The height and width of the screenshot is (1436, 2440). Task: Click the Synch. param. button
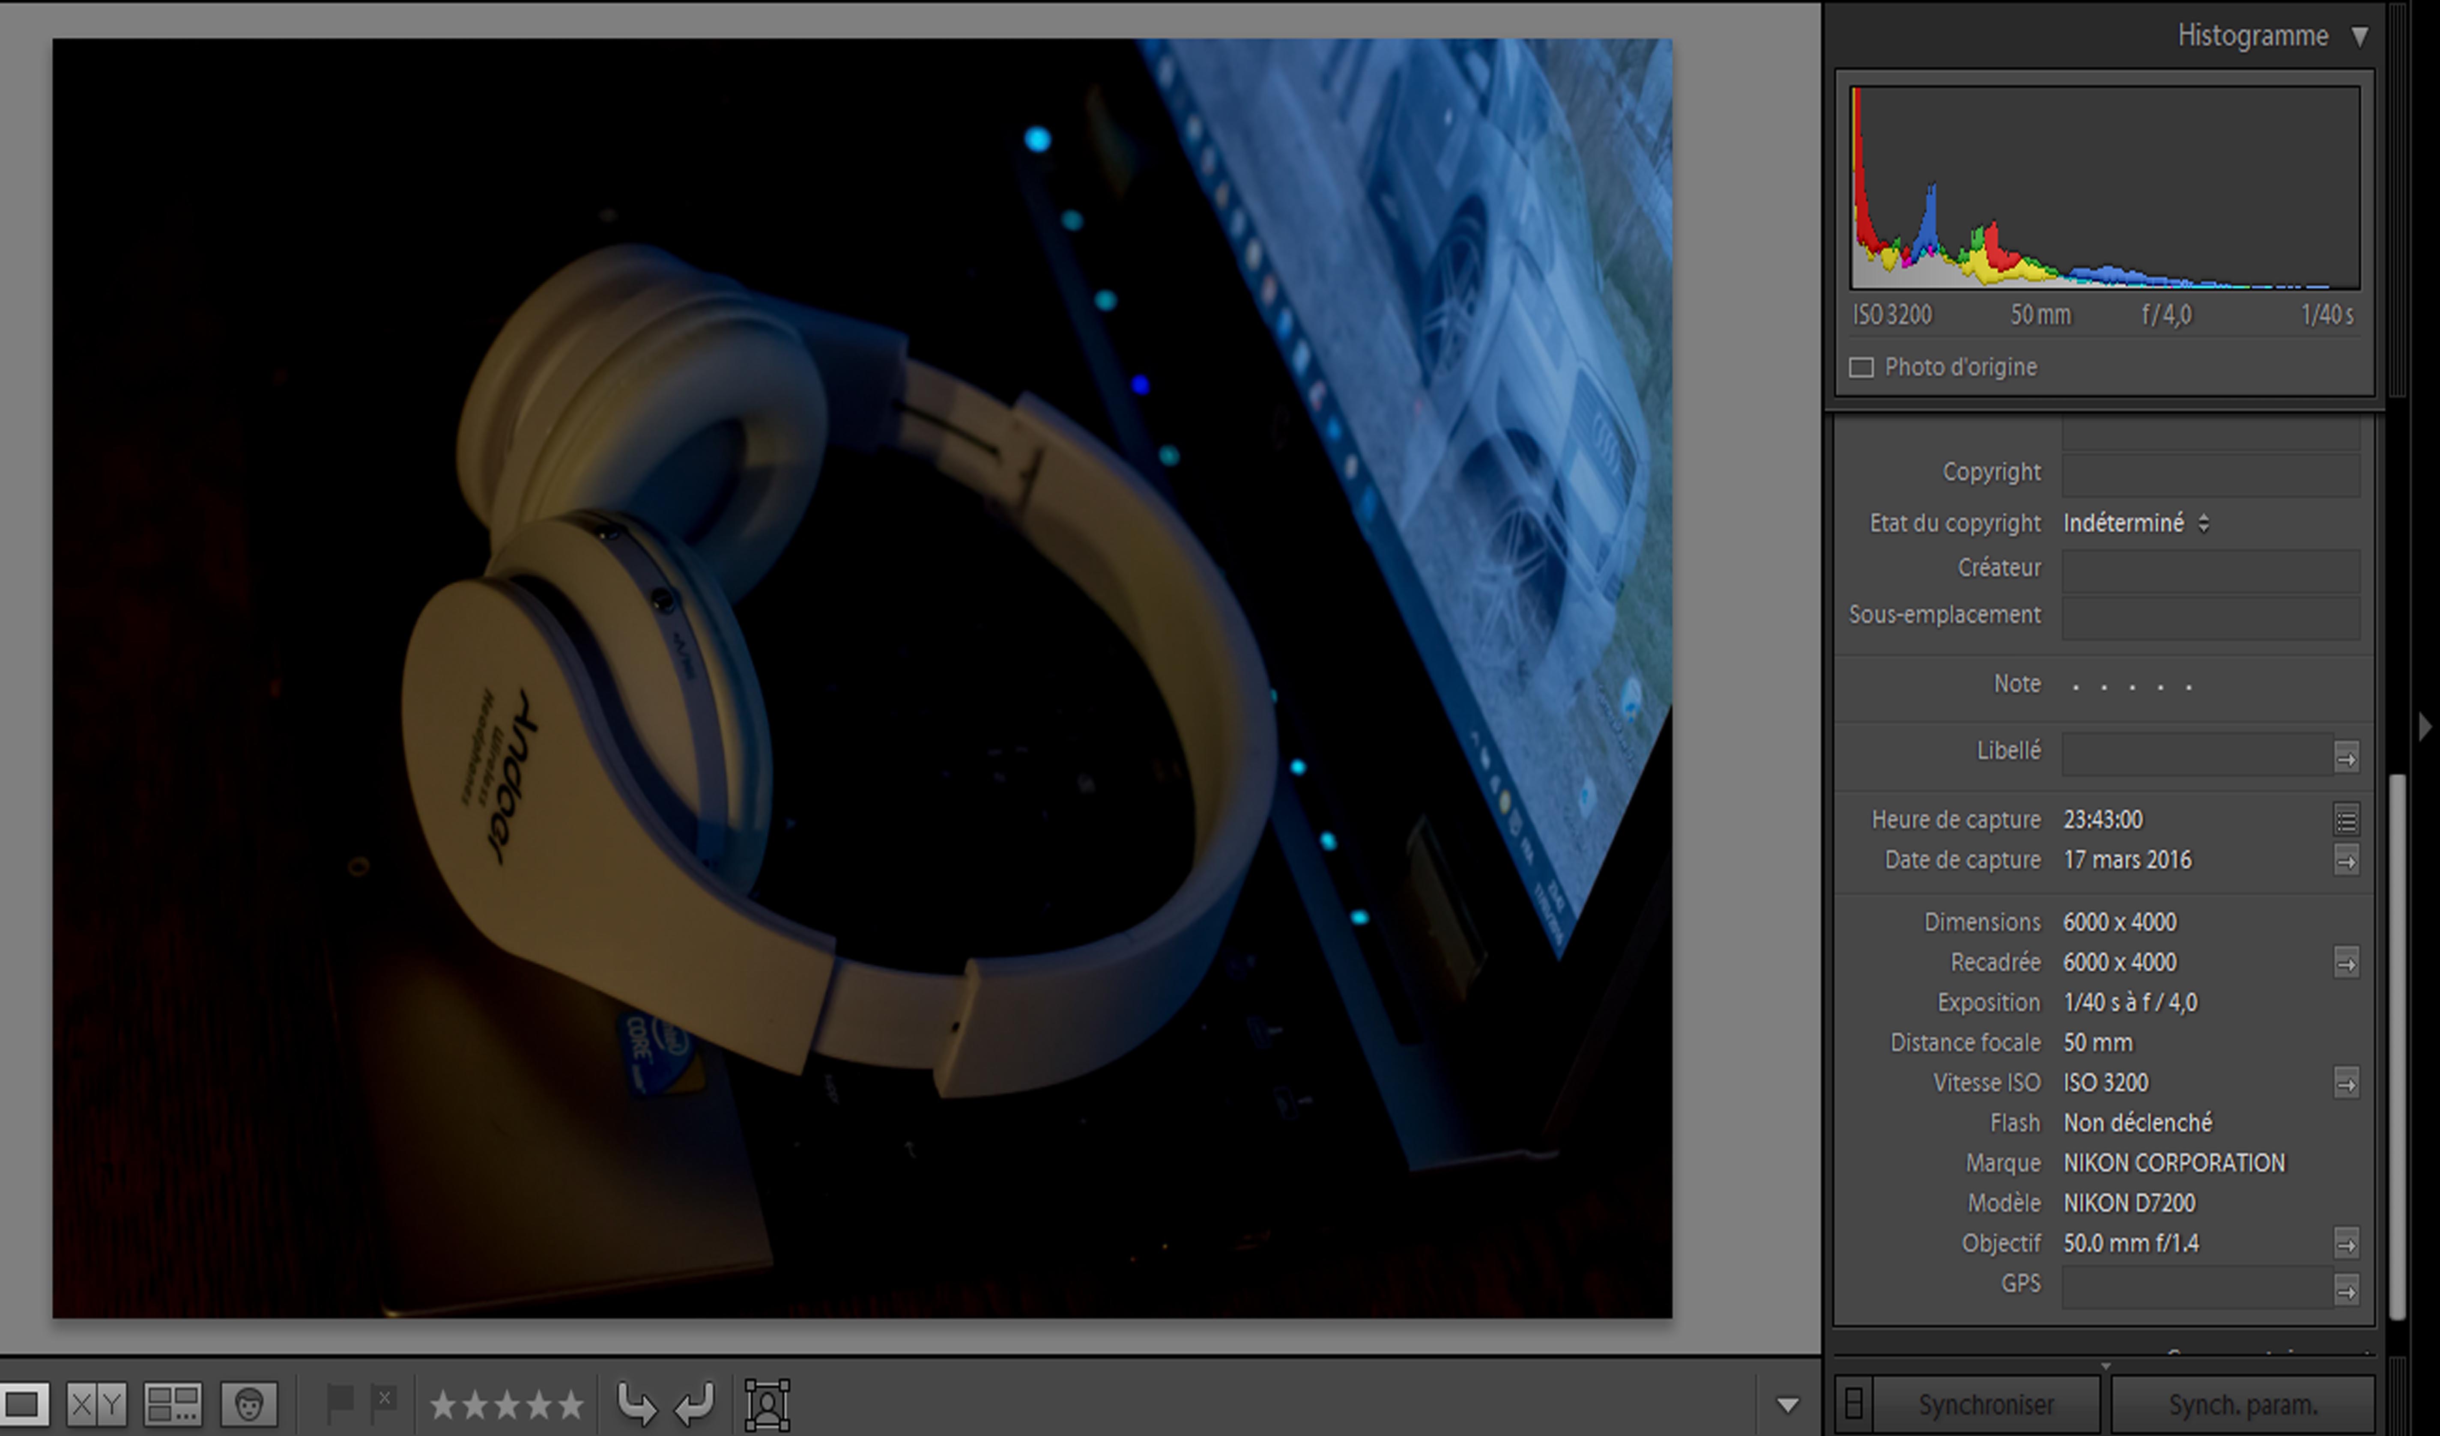[x=2243, y=1404]
